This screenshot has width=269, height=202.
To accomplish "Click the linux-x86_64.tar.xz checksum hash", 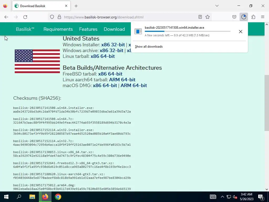I will tap(72, 156).
